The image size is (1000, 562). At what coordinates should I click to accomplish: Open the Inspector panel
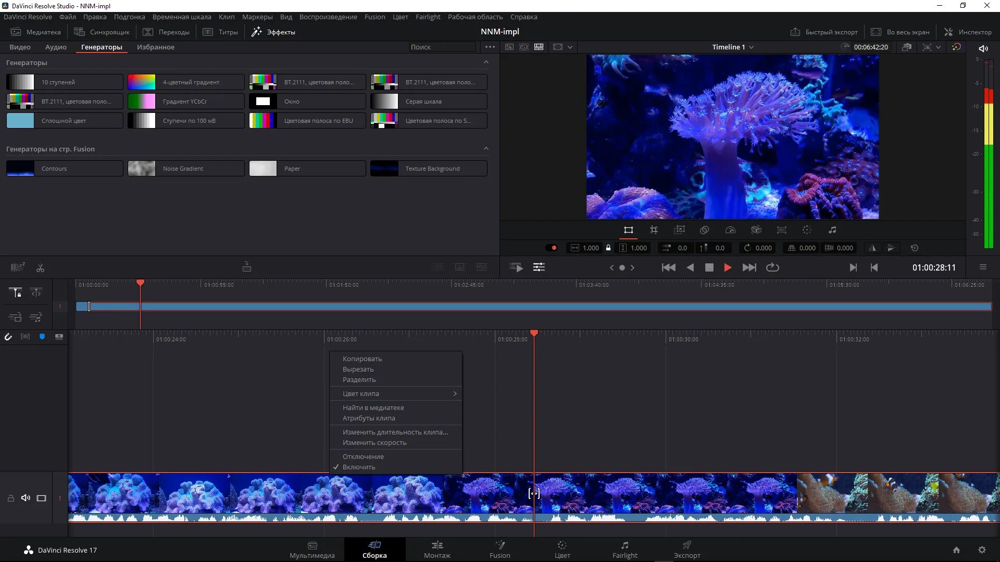coord(968,32)
